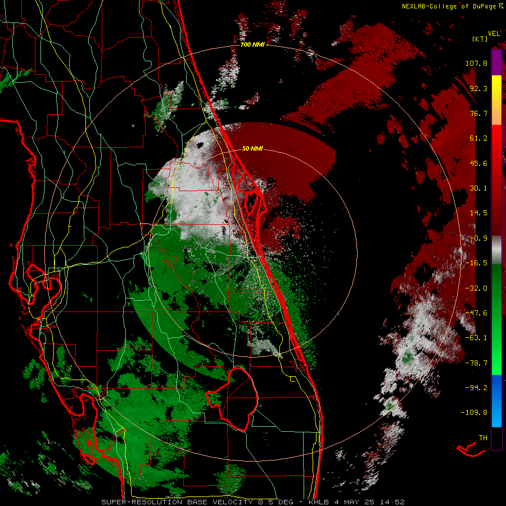Click the -78.7 legend value
This screenshot has width=506, height=506.
click(476, 363)
